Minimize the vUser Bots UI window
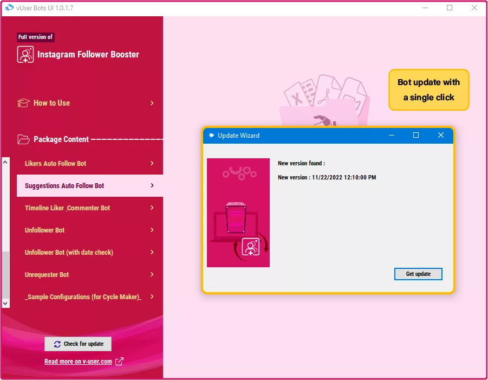This screenshot has height=380, width=488. pyautogui.click(x=425, y=8)
